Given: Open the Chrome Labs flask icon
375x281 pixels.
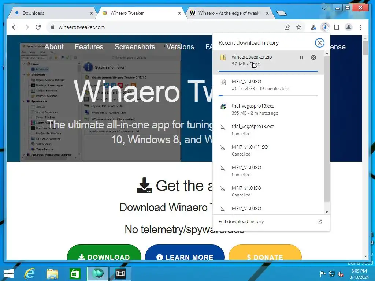Looking at the screenshot, I should [313, 27].
